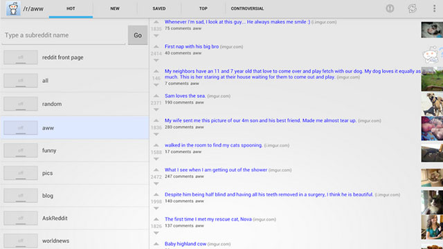Open '137 comments' under rescue cat Nova post

tap(179, 226)
